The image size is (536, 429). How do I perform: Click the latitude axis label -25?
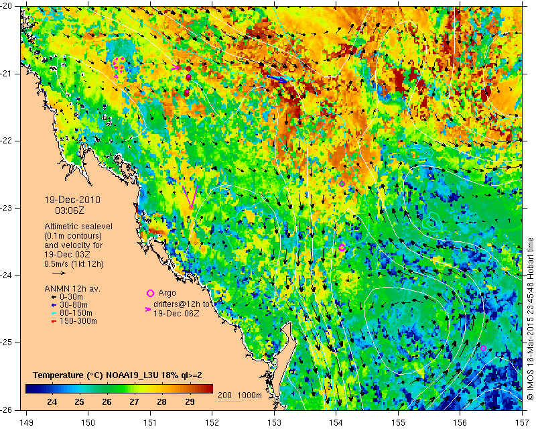(7, 343)
